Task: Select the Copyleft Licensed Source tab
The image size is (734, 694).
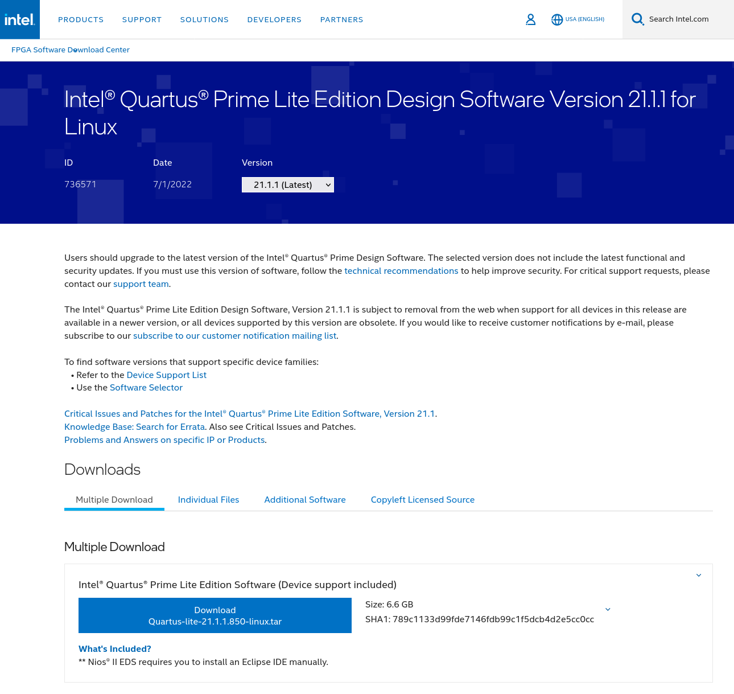Action: click(x=422, y=499)
